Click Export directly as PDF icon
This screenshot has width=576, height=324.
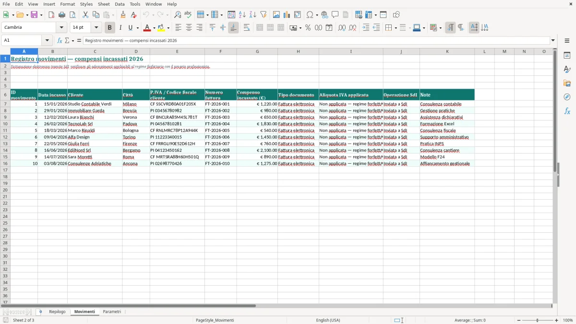51,15
